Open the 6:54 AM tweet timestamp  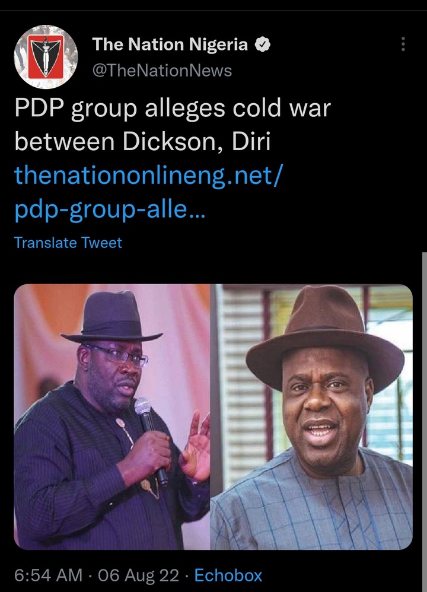(48, 575)
